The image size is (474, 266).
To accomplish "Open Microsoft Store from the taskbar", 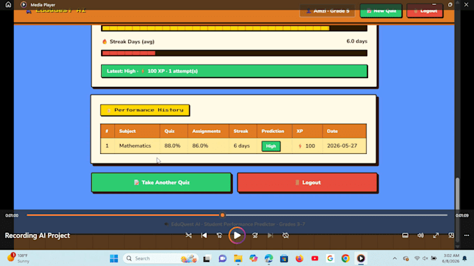I will [284, 258].
